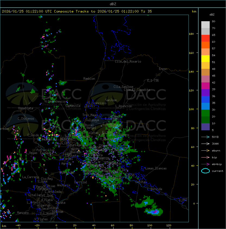Click the white 30HM arrow icon
This screenshot has width=226, height=229.
[x=205, y=144]
